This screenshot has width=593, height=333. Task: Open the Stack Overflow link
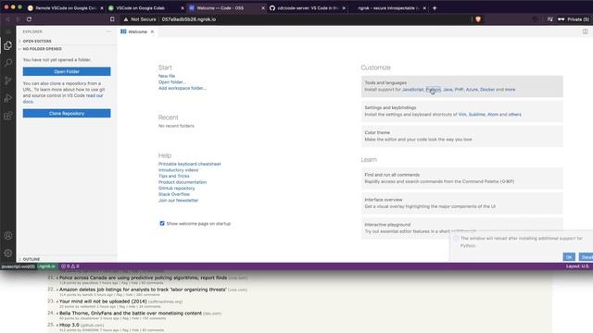click(x=174, y=194)
